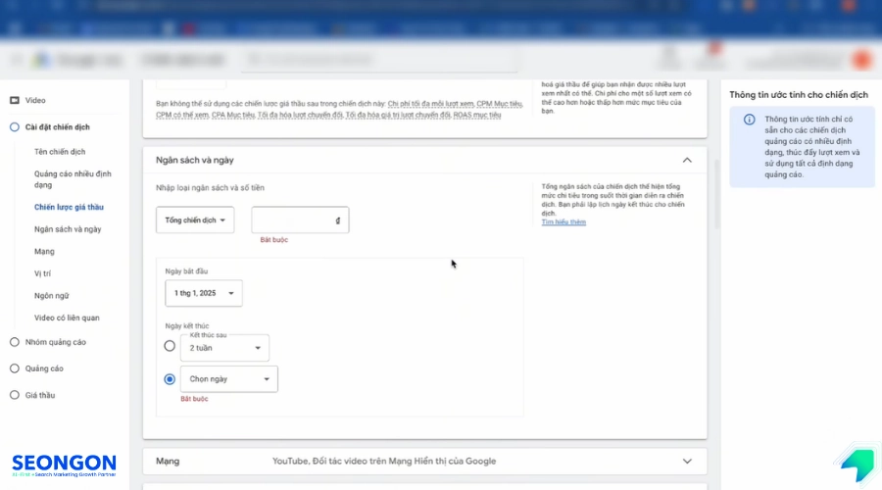
Task: Collapse the 'Ngân sách và ngày' section
Action: point(687,161)
